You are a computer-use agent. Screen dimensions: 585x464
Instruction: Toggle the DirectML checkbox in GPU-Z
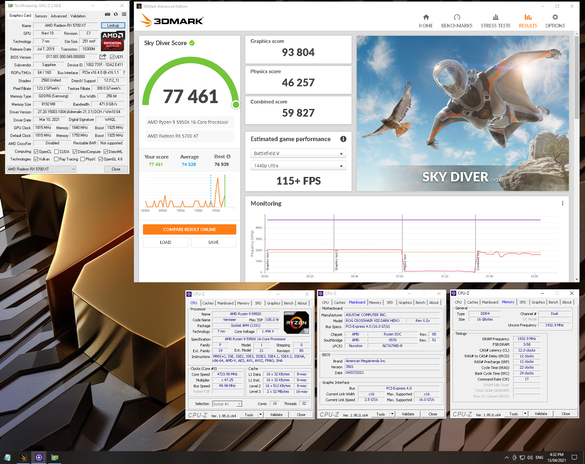click(x=106, y=151)
